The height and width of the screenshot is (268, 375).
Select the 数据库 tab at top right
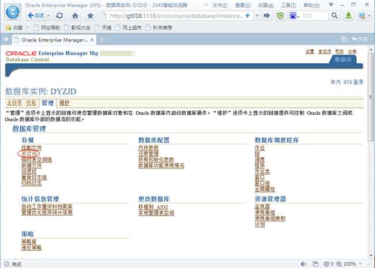[343, 59]
